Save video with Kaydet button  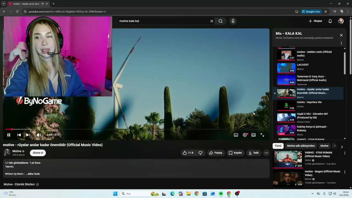click(235, 153)
